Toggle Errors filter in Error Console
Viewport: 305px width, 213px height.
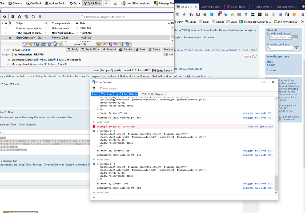95,94
